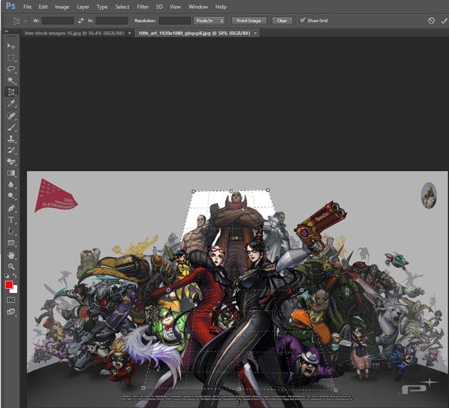This screenshot has height=408, width=449.
Task: Click the top-left perspective crop handle
Action: click(193, 191)
